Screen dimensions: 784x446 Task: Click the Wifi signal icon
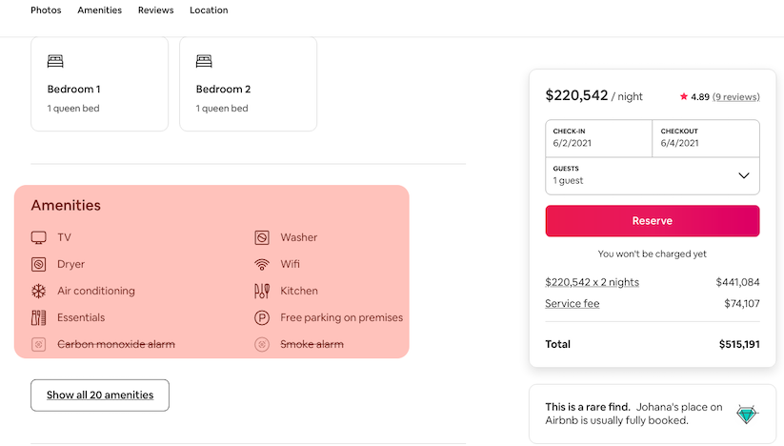[262, 264]
